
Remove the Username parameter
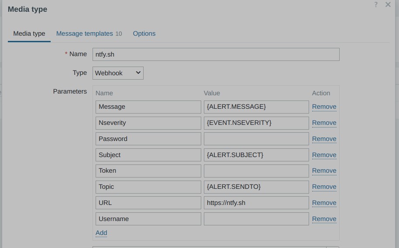[x=324, y=219]
